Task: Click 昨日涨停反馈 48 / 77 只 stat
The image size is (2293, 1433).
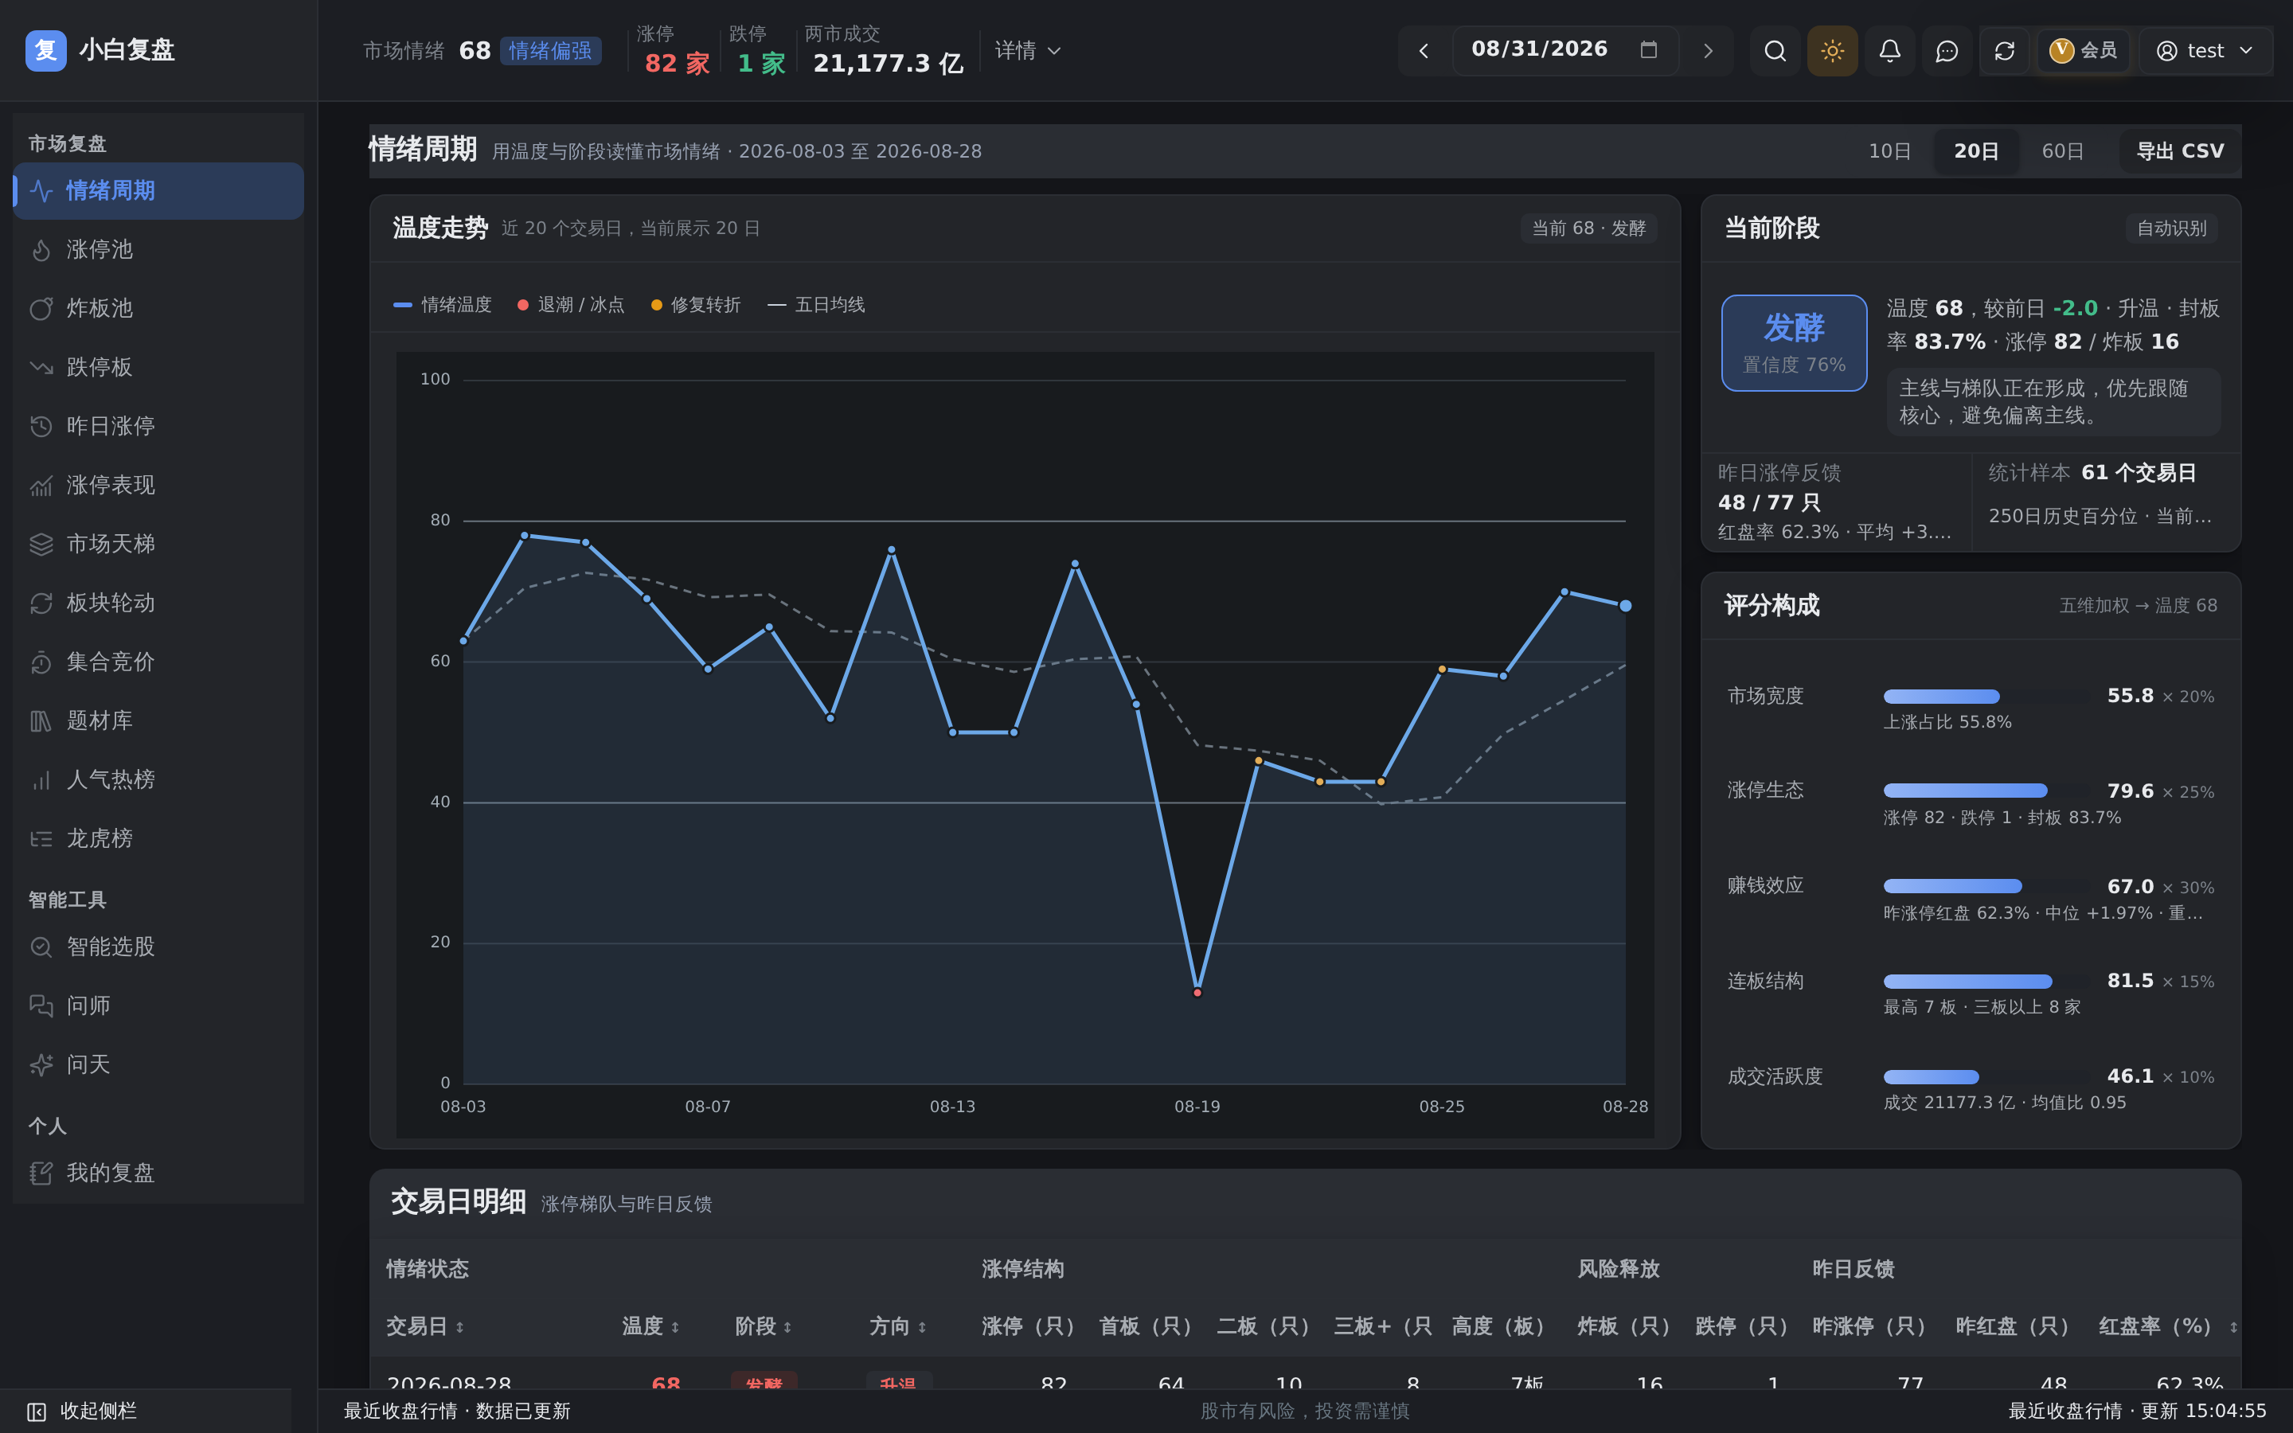Action: (x=1835, y=502)
